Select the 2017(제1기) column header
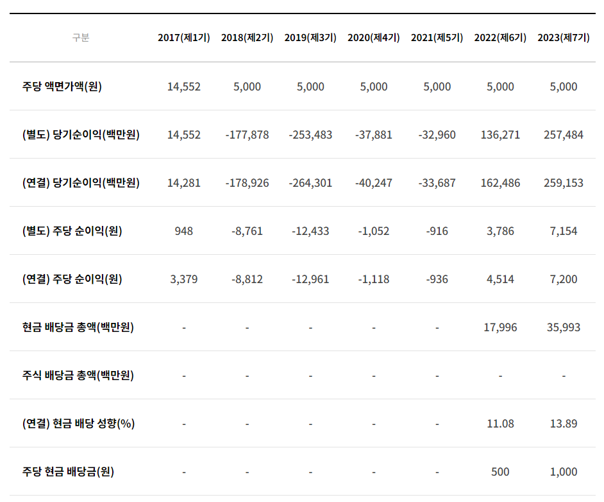The image size is (604, 502). tap(184, 38)
